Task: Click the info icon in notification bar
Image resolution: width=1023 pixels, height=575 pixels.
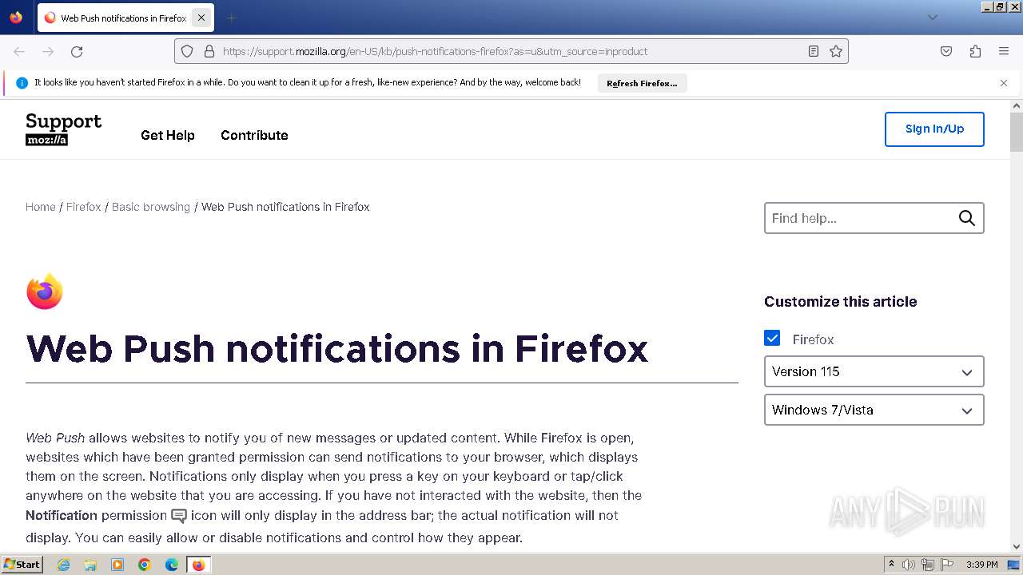Action: pos(22,83)
